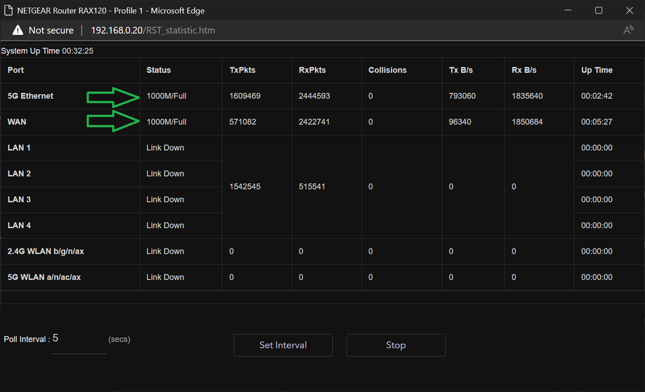
Task: Select the WAN port row label
Action: [17, 121]
